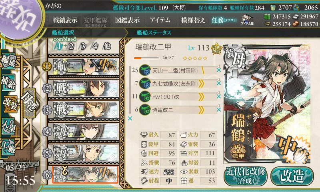Open the 補給 (resupply) side icon
320x192 pixels.
(x=8, y=82)
